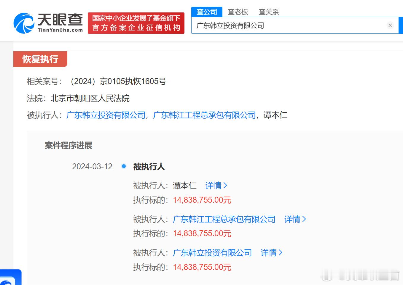Open 广东韩江工程总承包有限公司 link in header line

coord(204,115)
